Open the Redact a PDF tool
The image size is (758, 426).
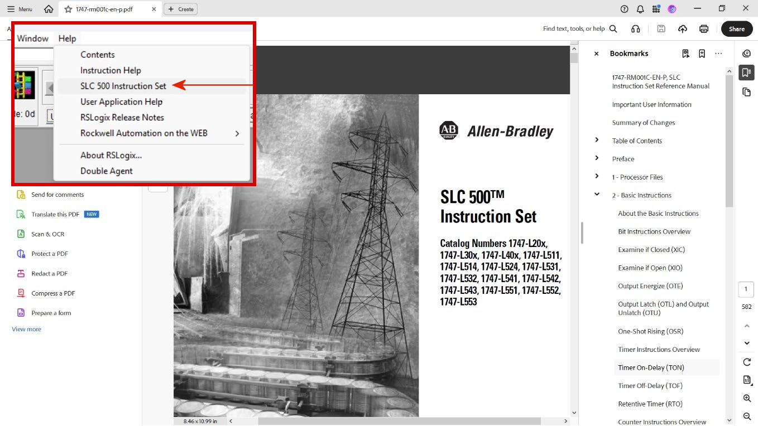(42, 273)
